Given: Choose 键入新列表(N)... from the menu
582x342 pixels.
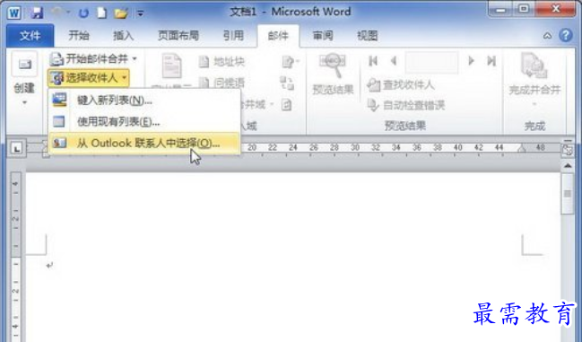Looking at the screenshot, I should (x=144, y=101).
